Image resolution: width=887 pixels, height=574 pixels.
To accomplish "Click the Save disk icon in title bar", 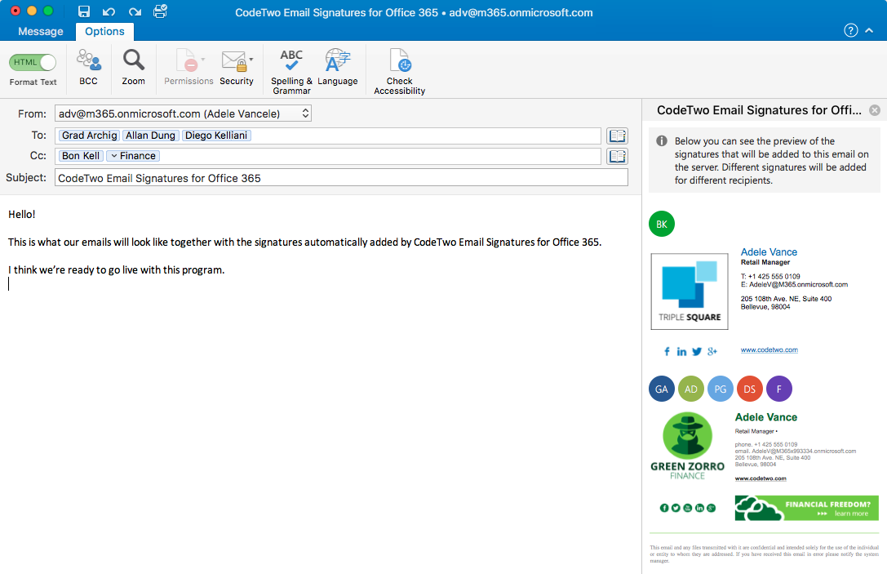I will click(84, 11).
